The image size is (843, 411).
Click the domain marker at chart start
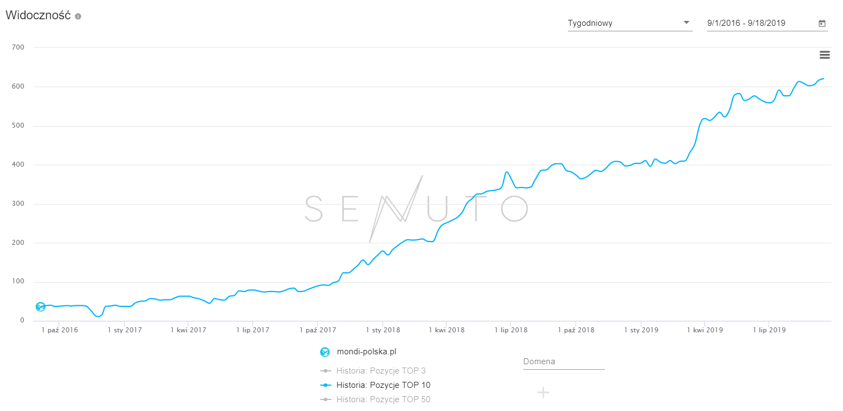click(40, 306)
